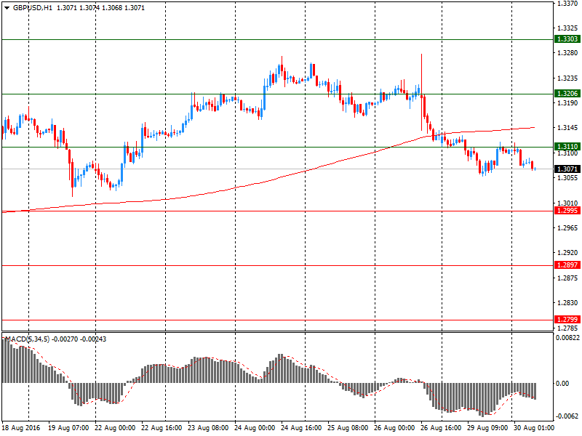This screenshot has width=582, height=436.
Task: Click the 24 Aug 16:00 time label
Action: 301,428
